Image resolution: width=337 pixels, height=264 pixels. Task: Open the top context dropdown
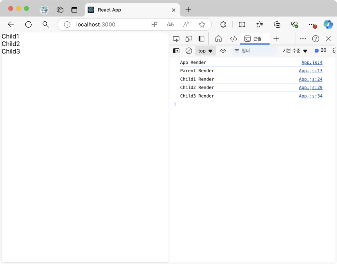205,51
